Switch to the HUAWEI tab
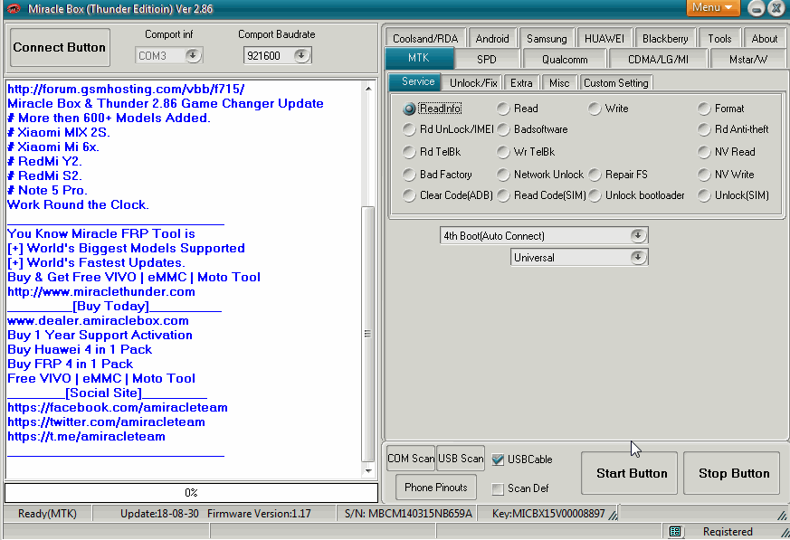Image resolution: width=790 pixels, height=540 pixels. (x=604, y=39)
